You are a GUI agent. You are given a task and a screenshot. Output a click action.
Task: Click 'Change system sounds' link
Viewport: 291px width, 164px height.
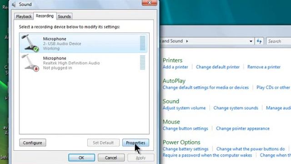(x=236, y=108)
